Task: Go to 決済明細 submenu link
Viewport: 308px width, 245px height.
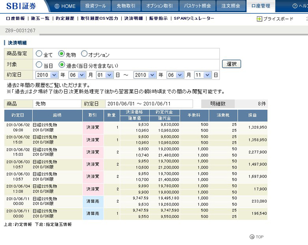Action: [133, 19]
